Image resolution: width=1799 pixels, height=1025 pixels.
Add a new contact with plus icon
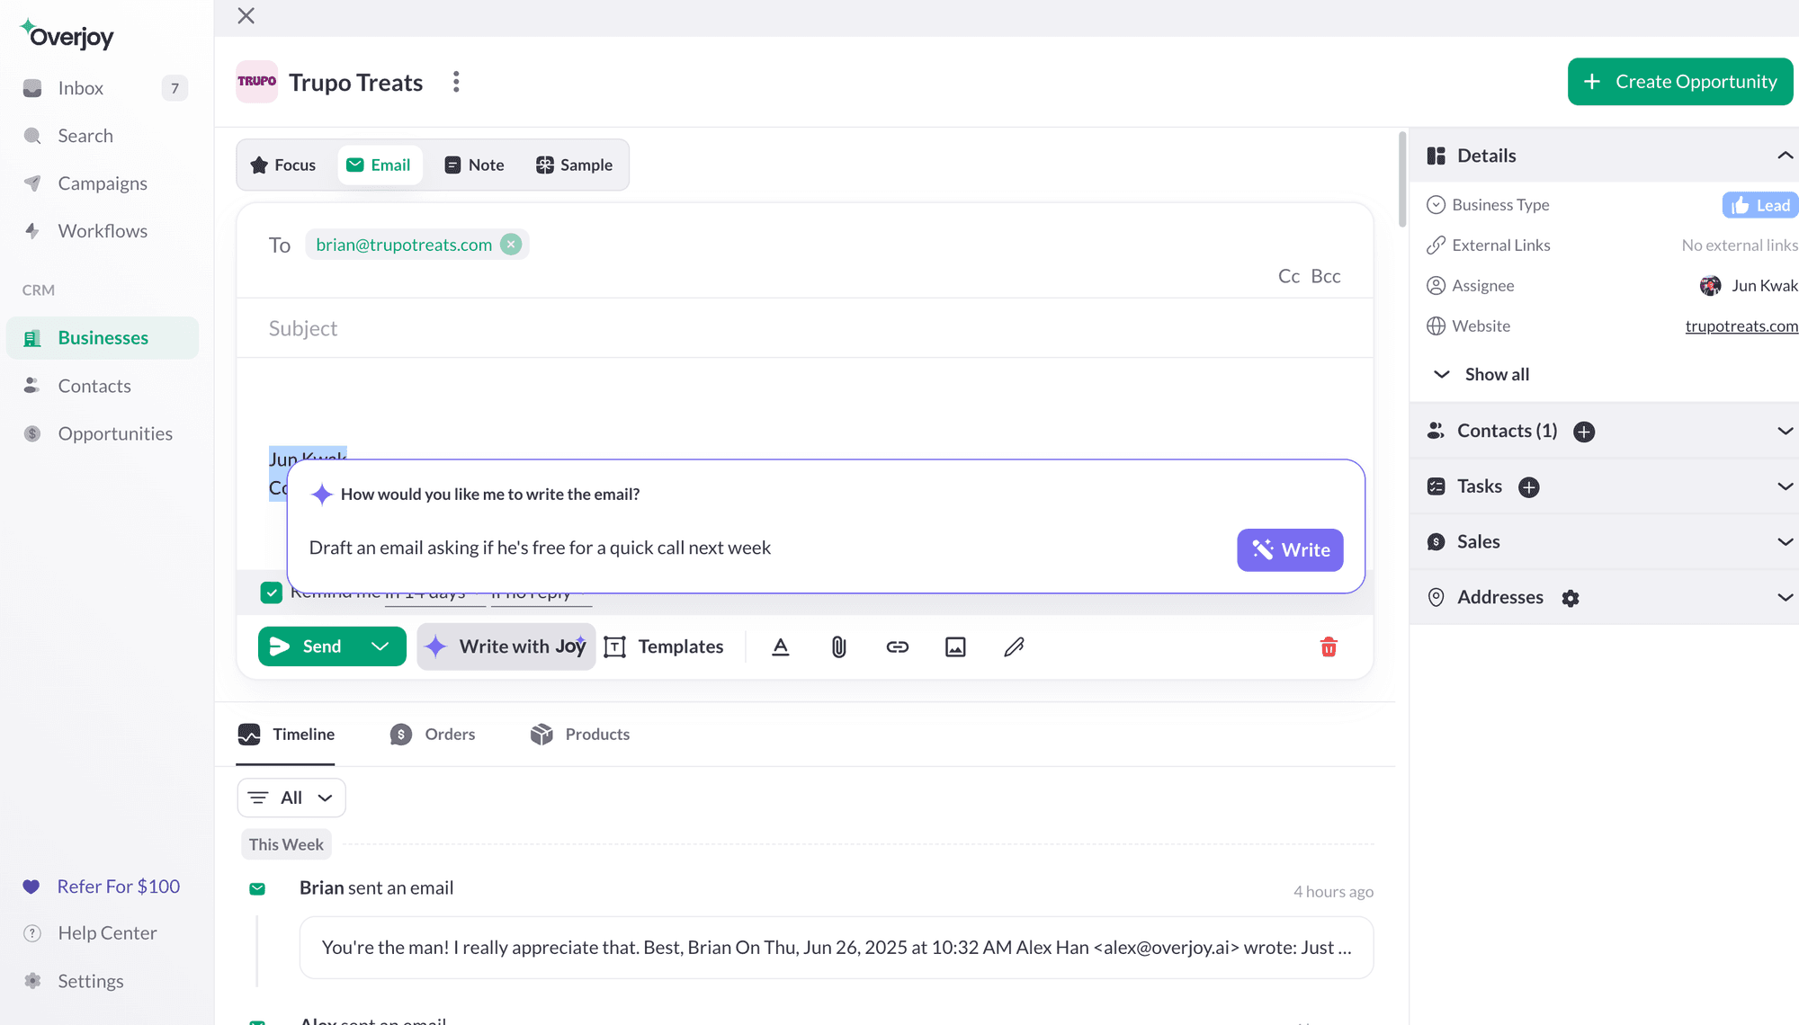click(1584, 432)
